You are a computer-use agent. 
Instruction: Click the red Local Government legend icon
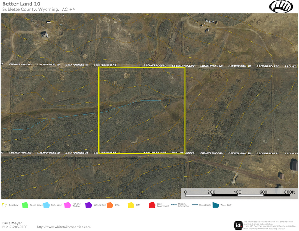(x=152, y=205)
